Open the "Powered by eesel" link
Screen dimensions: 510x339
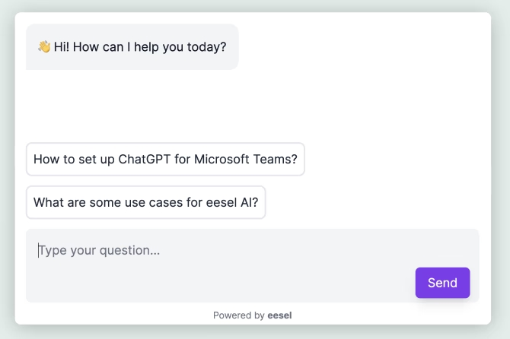(252, 315)
